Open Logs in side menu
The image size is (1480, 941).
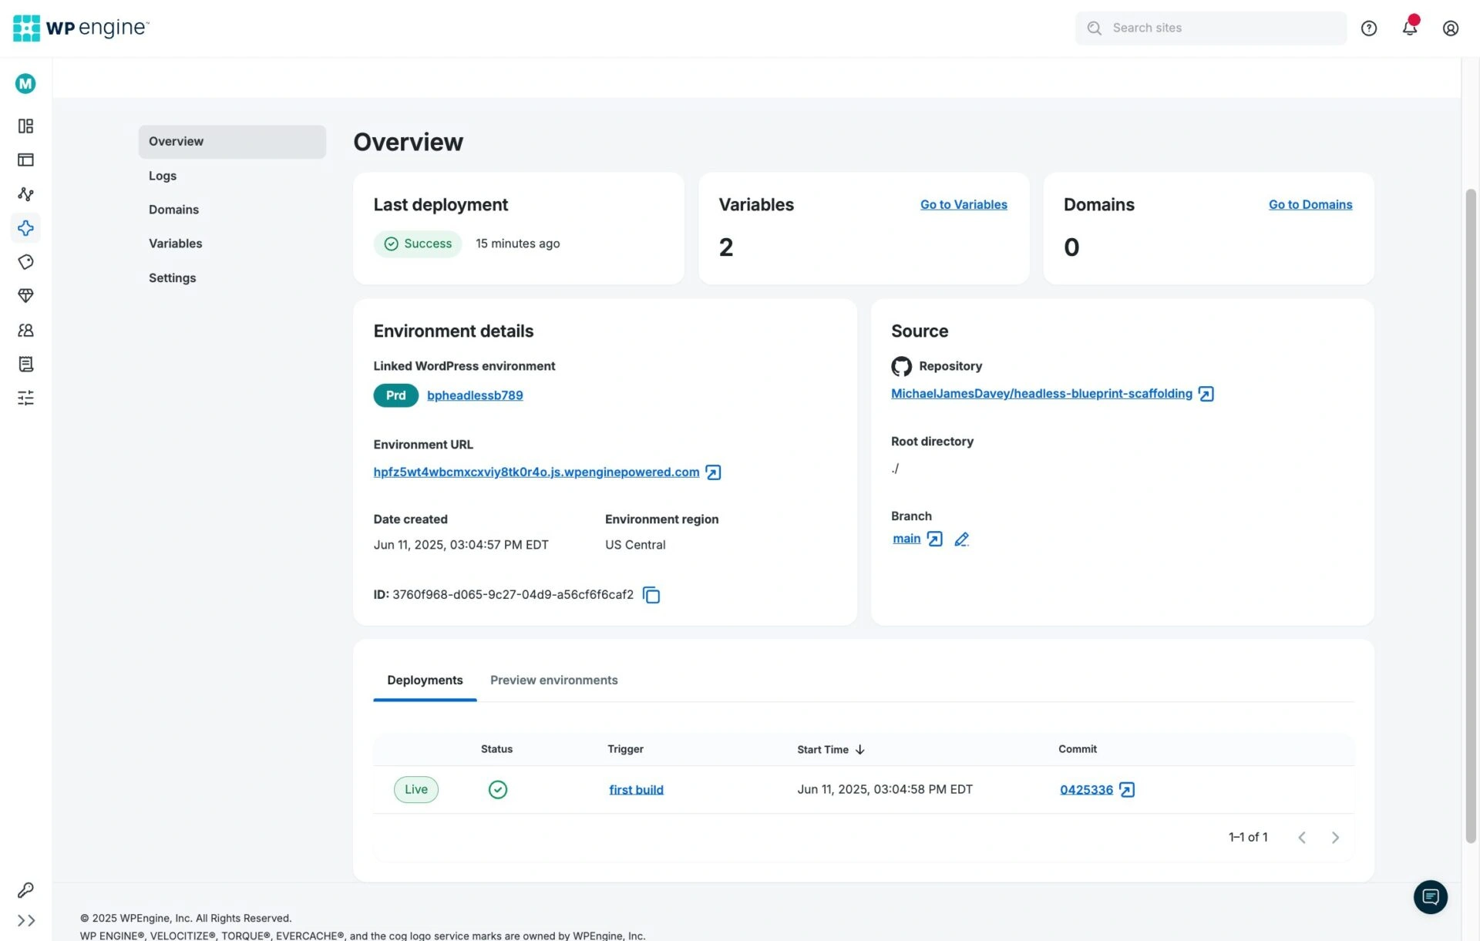coord(162,176)
